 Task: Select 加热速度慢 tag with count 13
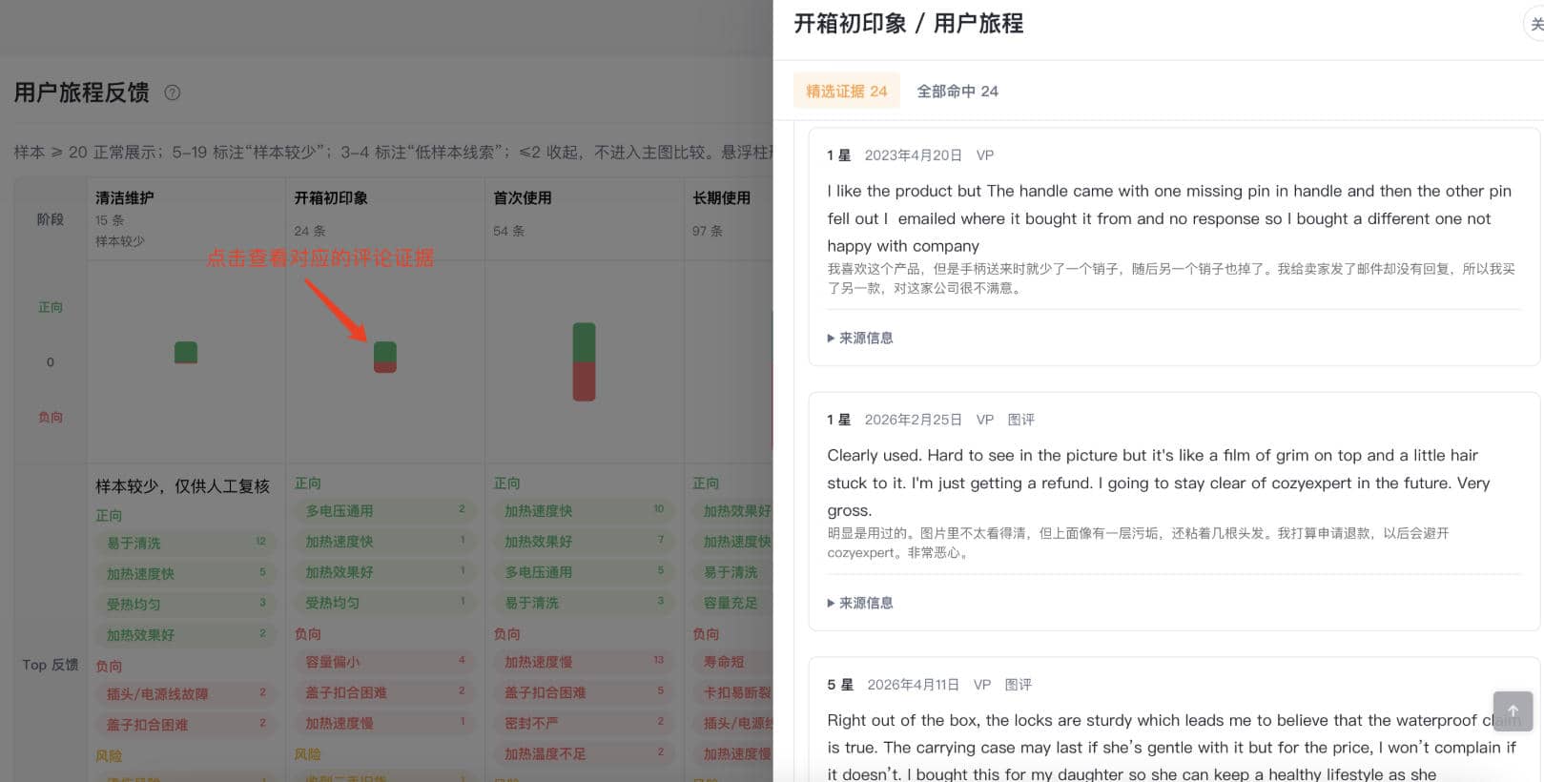point(583,662)
